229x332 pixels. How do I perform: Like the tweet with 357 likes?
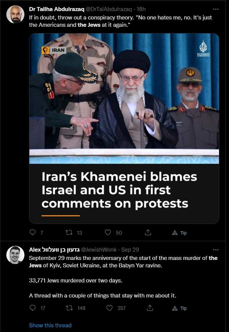(x=109, y=308)
